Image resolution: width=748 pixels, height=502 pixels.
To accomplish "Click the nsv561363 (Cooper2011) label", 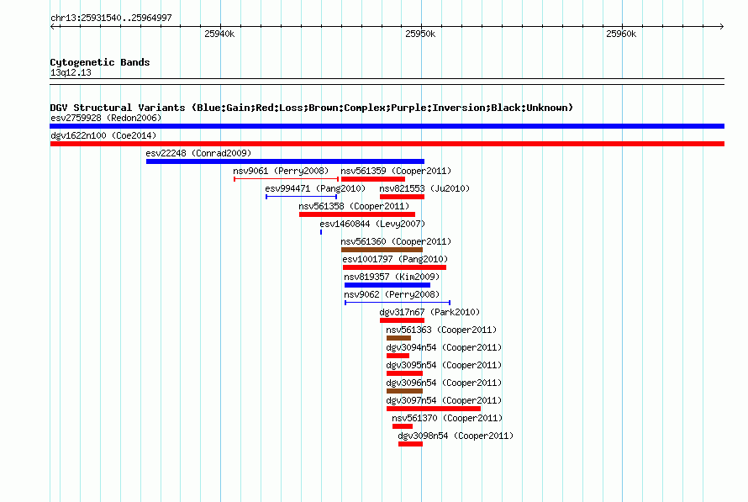I will pyautogui.click(x=441, y=330).
